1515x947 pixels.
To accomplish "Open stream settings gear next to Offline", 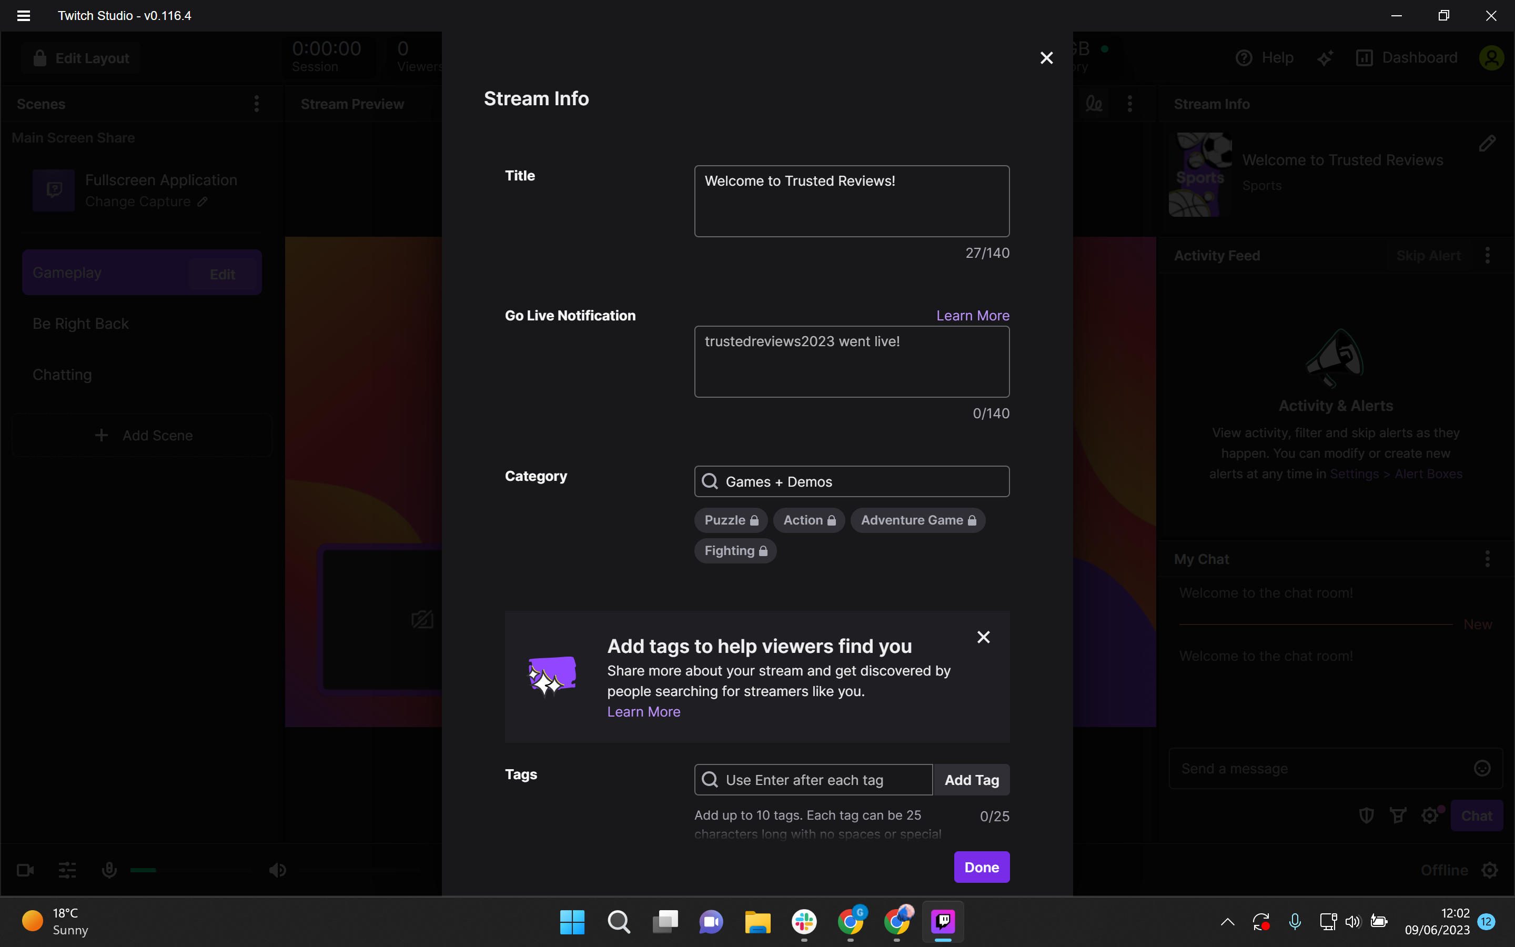I will tap(1490, 870).
